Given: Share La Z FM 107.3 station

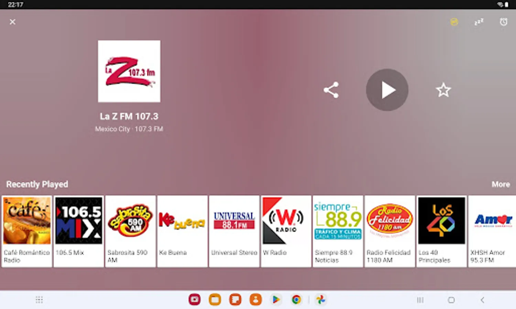Looking at the screenshot, I should click(331, 90).
